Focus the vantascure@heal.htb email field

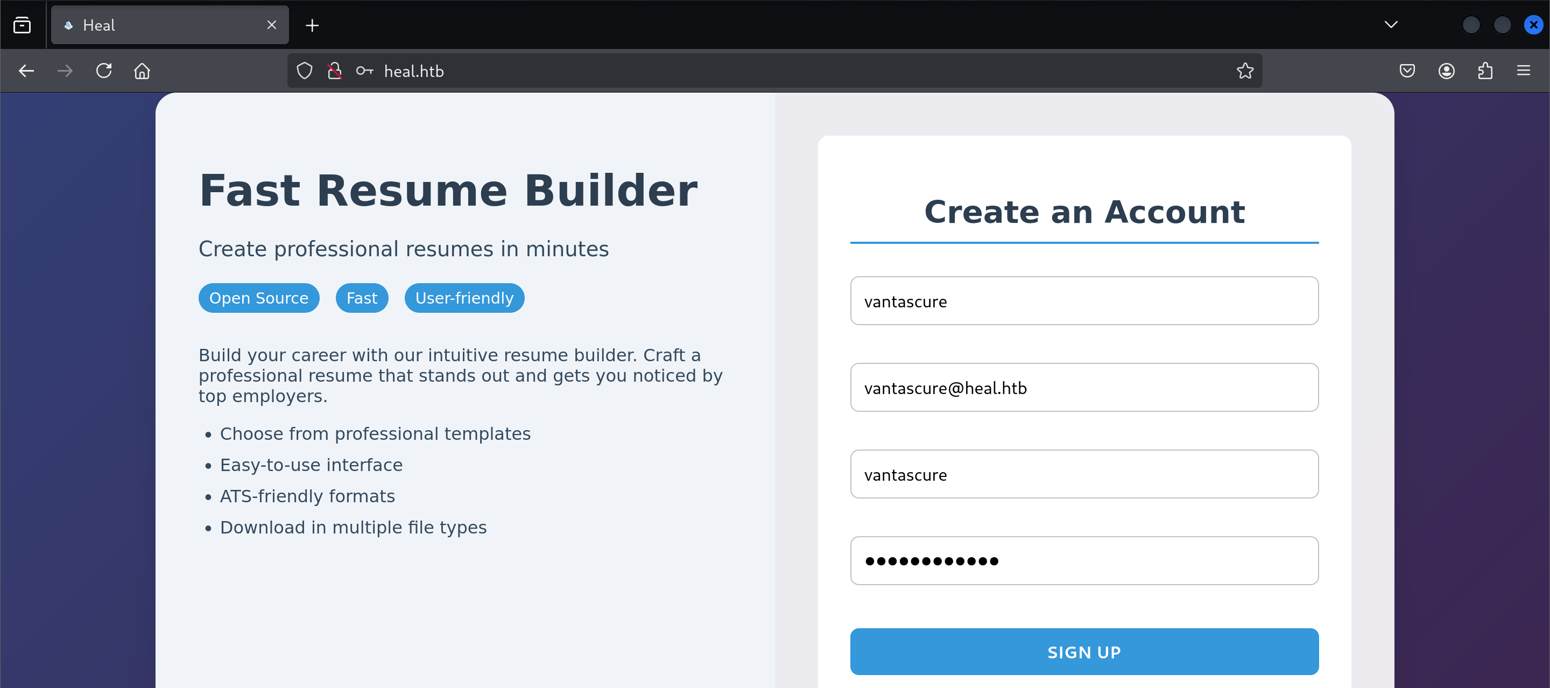(1084, 388)
